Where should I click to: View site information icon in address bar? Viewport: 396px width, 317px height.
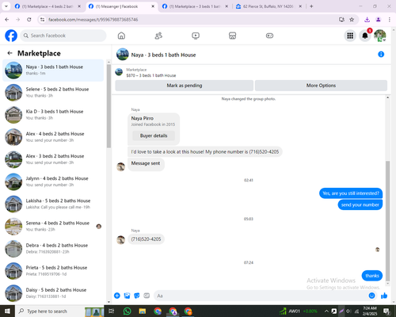42,20
